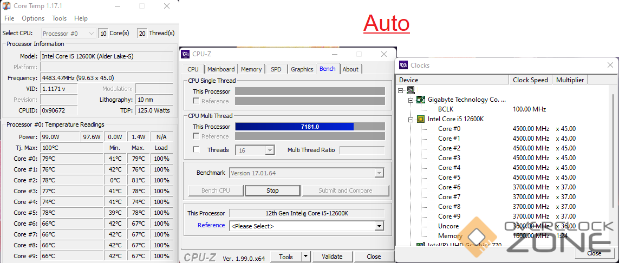Open the Threads count dropdown showing 16
This screenshot has width=619, height=263.
255,150
